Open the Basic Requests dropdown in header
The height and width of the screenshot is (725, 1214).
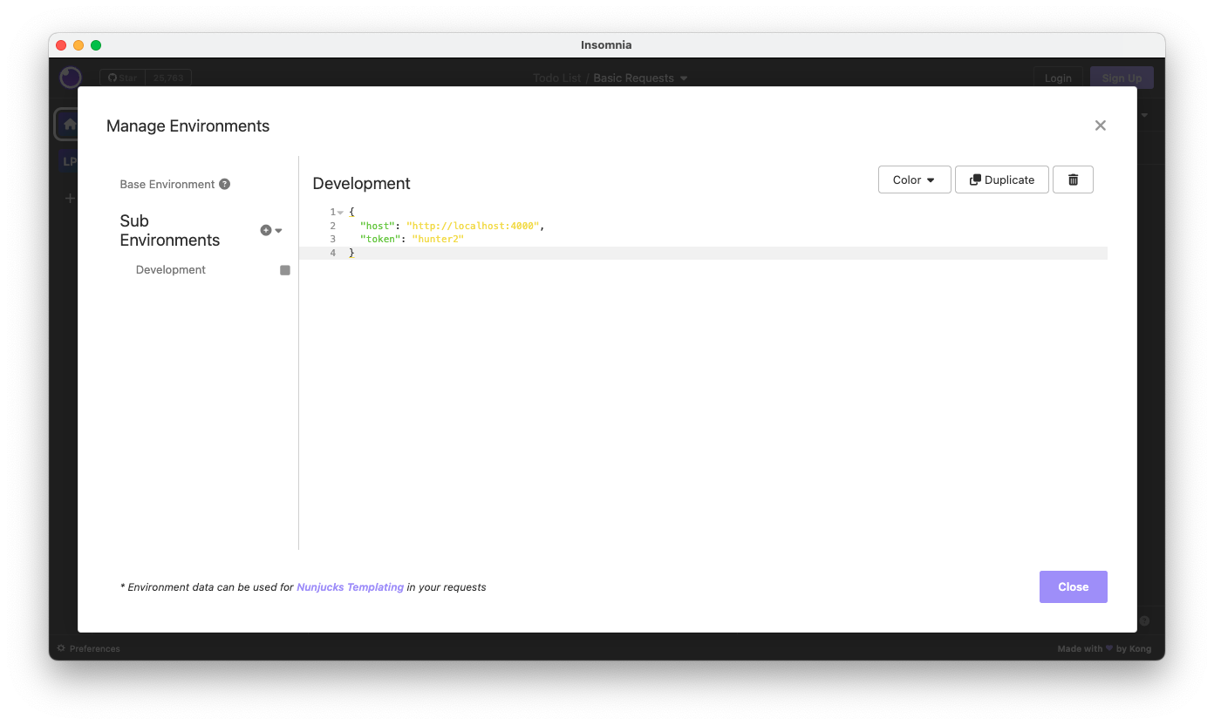(x=641, y=78)
